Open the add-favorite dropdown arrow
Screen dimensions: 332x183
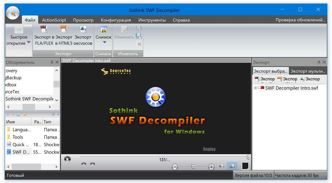click(x=58, y=114)
